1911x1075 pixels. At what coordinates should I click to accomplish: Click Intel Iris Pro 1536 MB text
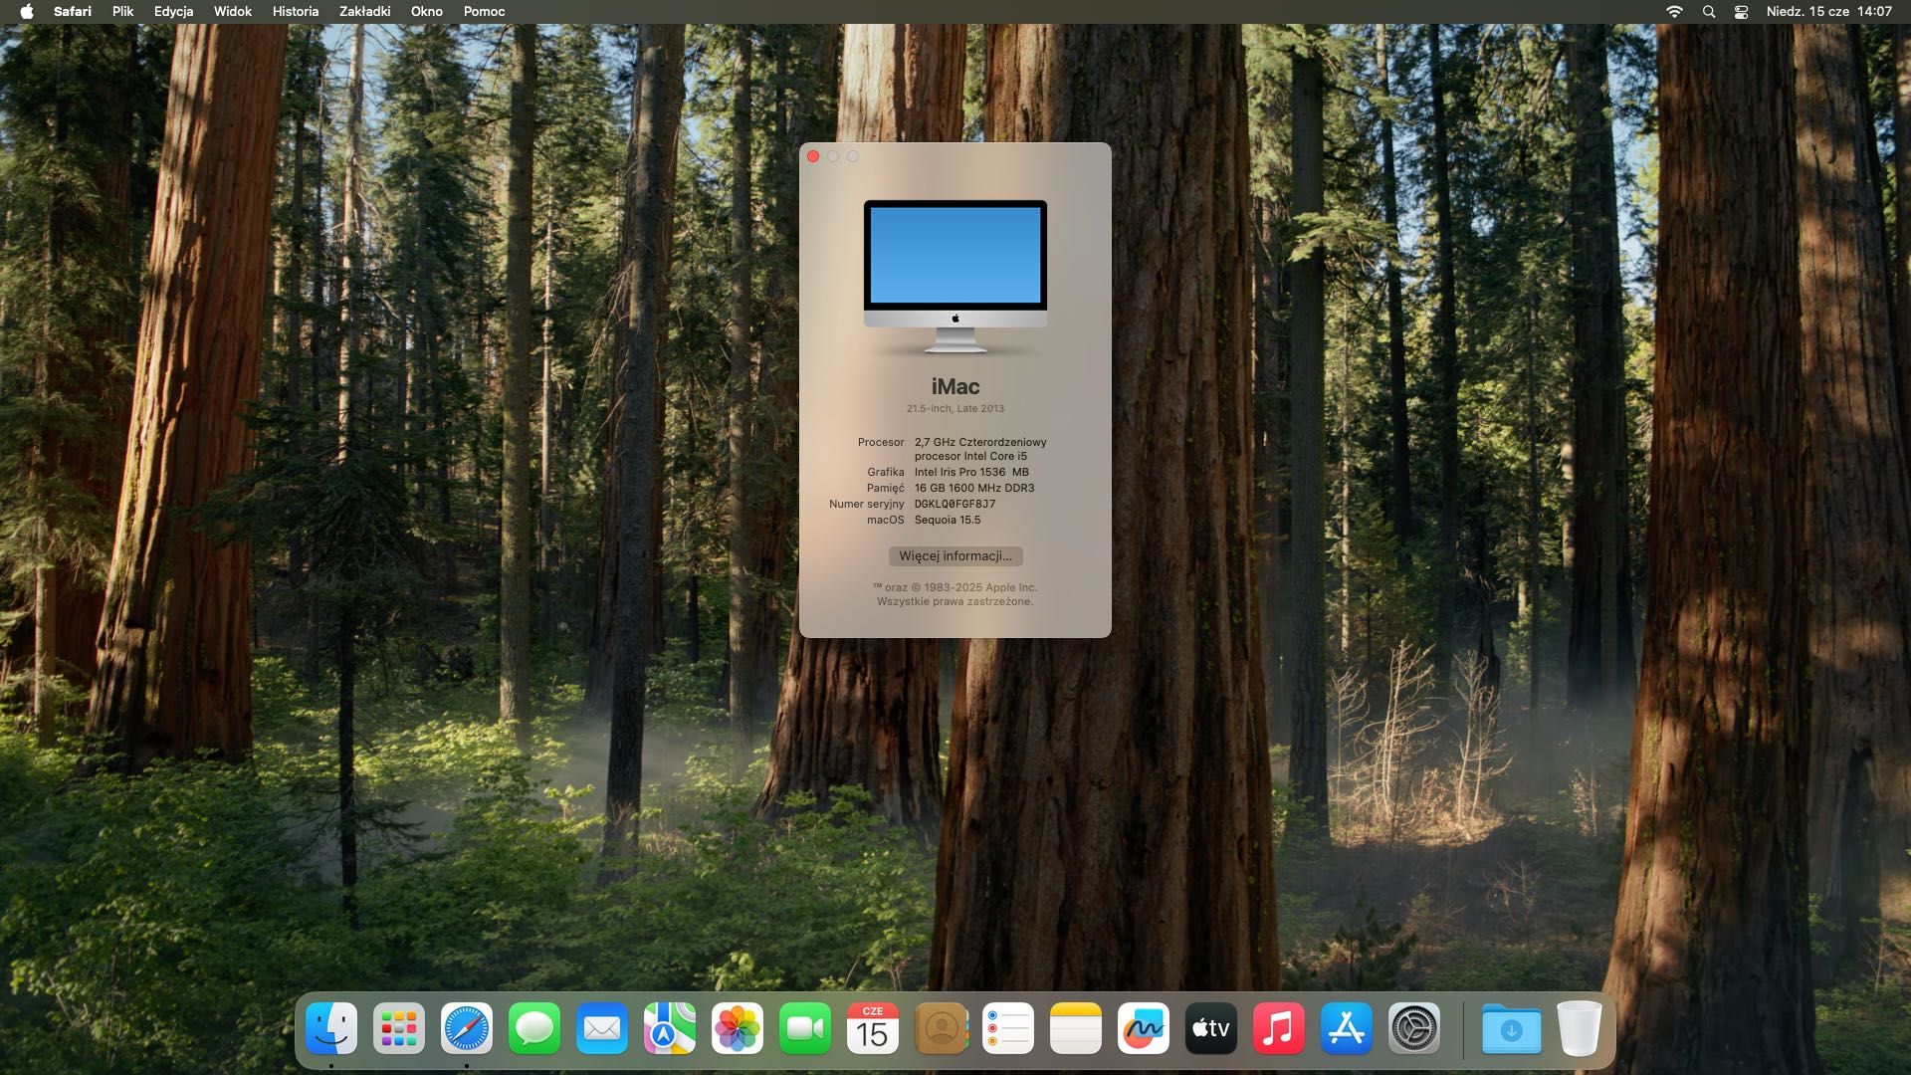(x=971, y=473)
